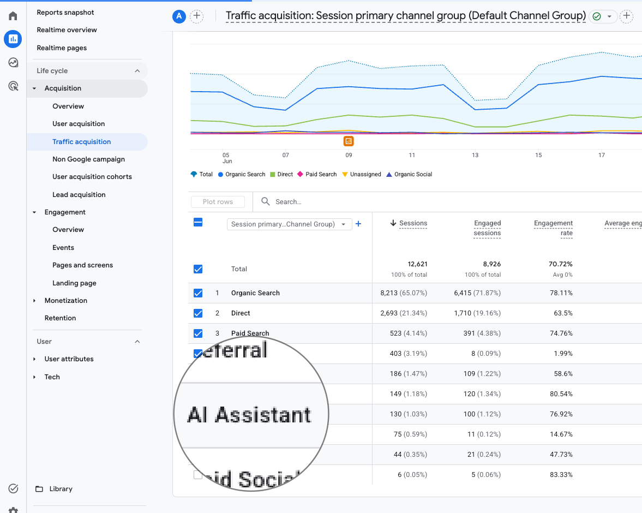The width and height of the screenshot is (642, 513).
Task: Click the orange annotation marker on the chart
Action: (x=349, y=141)
